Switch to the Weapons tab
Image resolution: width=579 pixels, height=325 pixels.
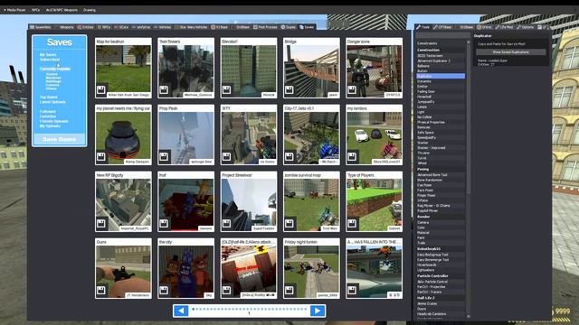[x=64, y=27]
